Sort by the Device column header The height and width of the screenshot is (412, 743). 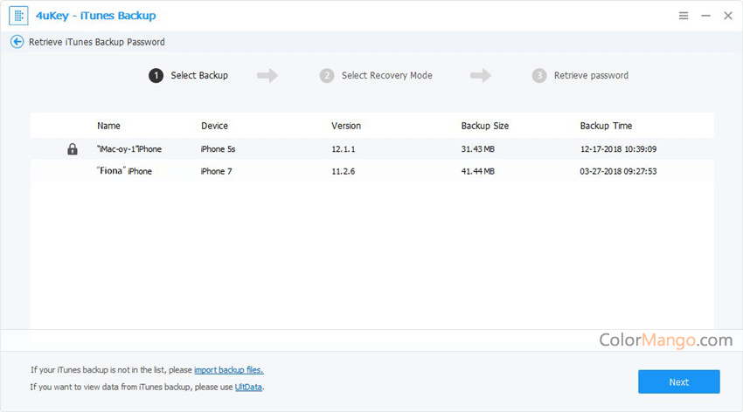[214, 126]
